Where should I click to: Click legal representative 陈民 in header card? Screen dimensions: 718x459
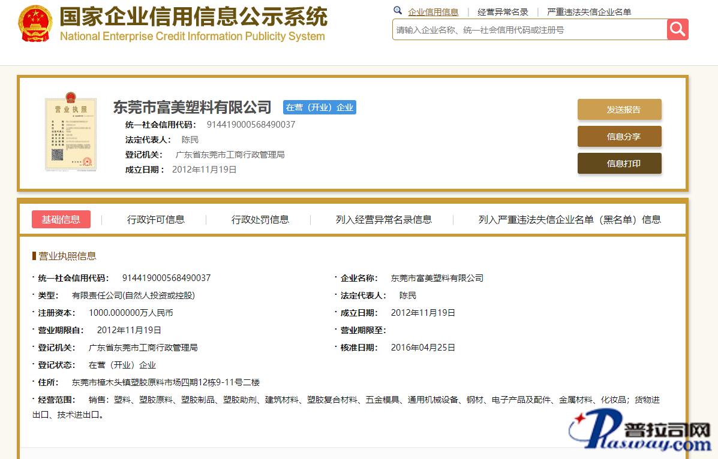(190, 140)
